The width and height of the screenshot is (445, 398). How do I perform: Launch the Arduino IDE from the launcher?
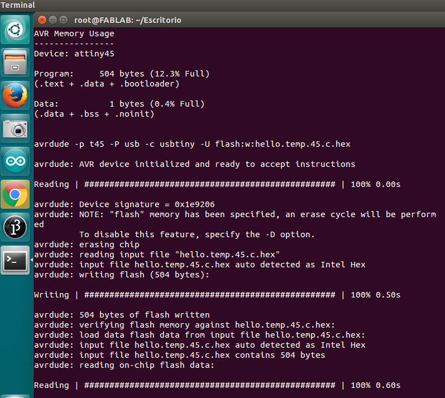[x=15, y=161]
